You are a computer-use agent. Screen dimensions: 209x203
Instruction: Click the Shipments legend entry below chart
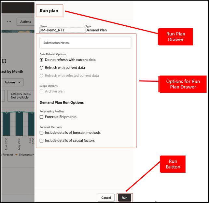[x=25, y=155]
